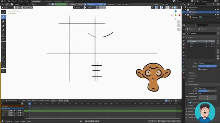Viewport: 220px width, 123px height.
Task: Hide GP_Layer channel in dope sheet
Action: (19, 111)
